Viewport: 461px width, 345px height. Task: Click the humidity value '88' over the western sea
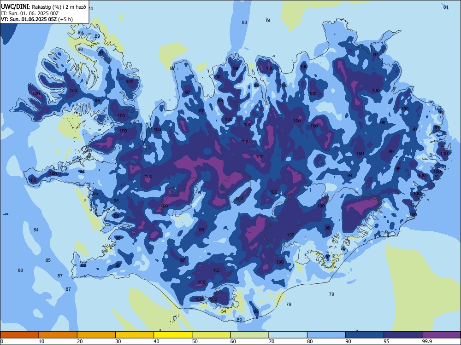pyautogui.click(x=20, y=270)
